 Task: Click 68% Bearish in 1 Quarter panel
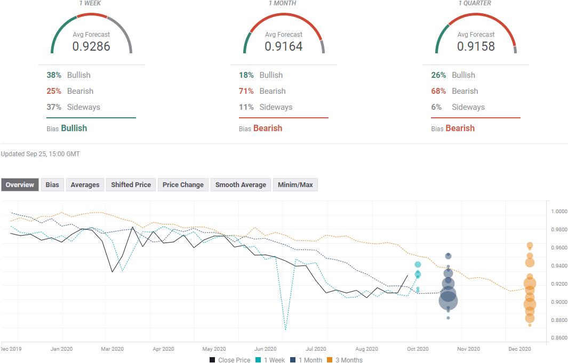(454, 91)
